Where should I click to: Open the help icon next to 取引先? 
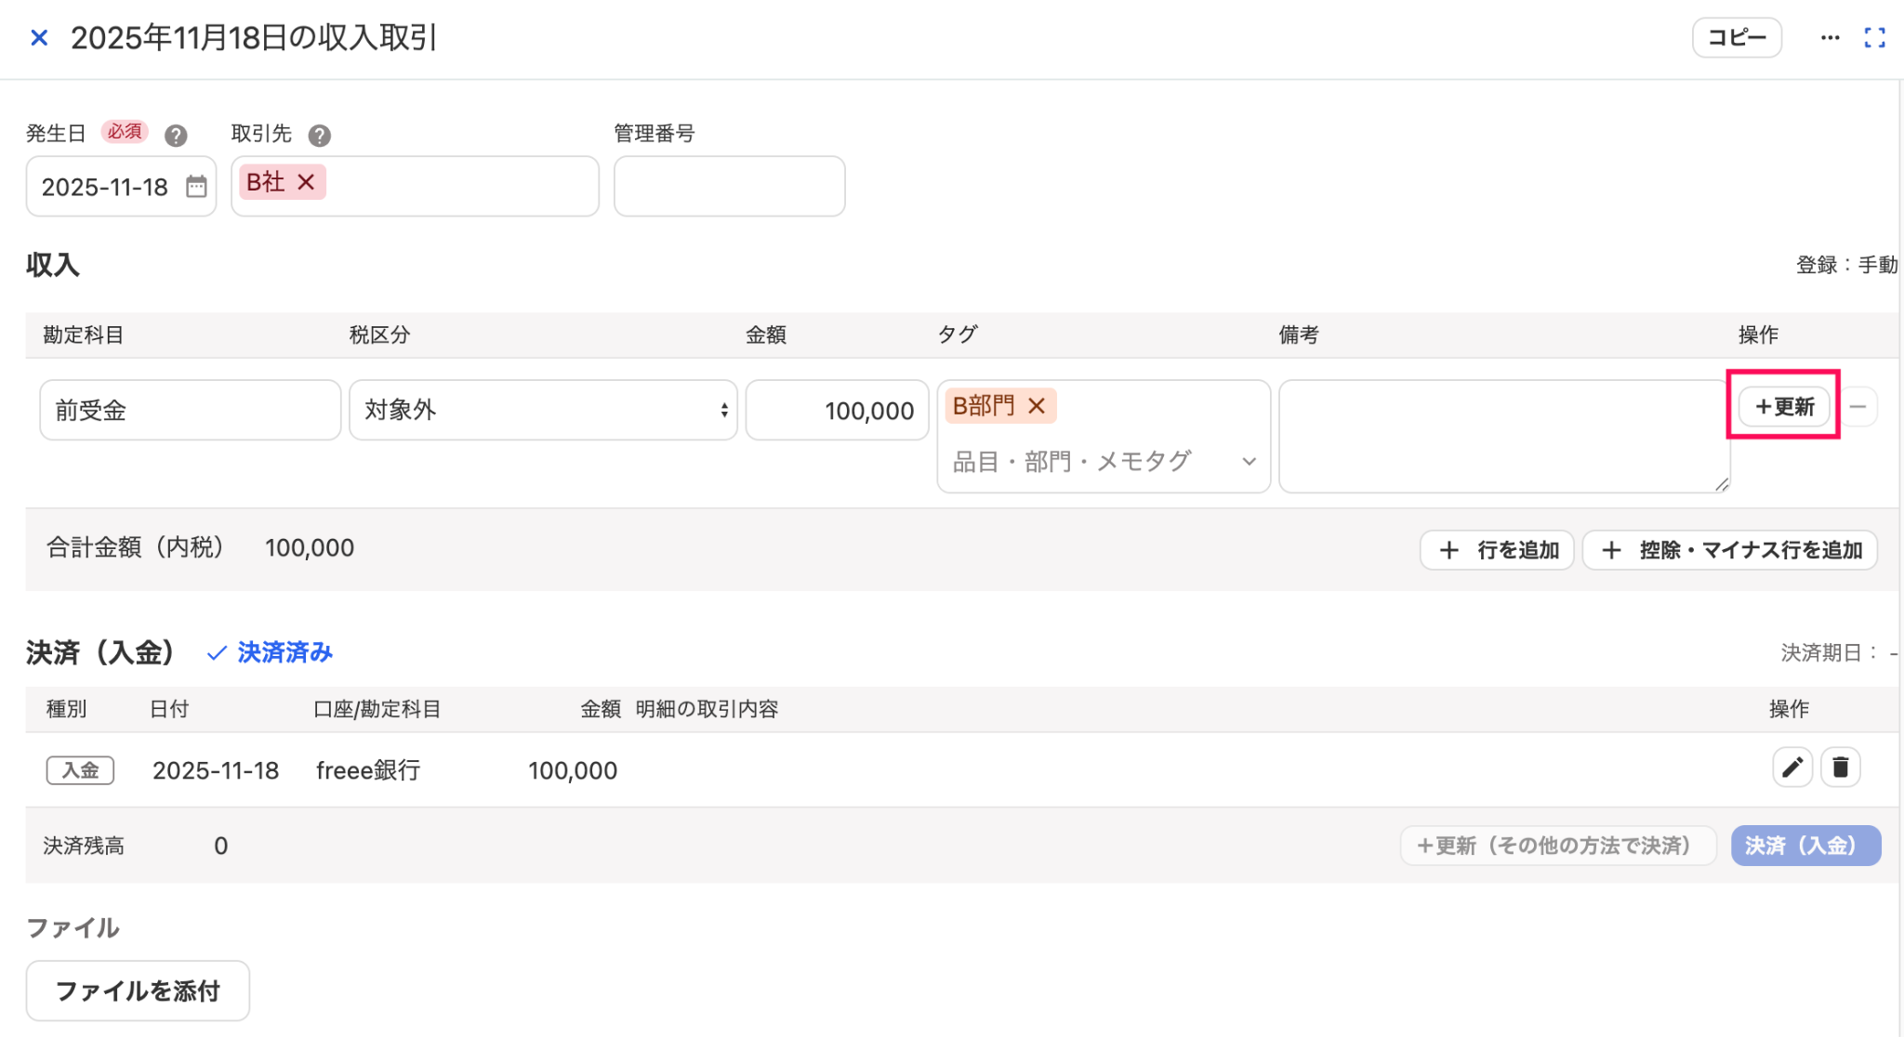(319, 136)
